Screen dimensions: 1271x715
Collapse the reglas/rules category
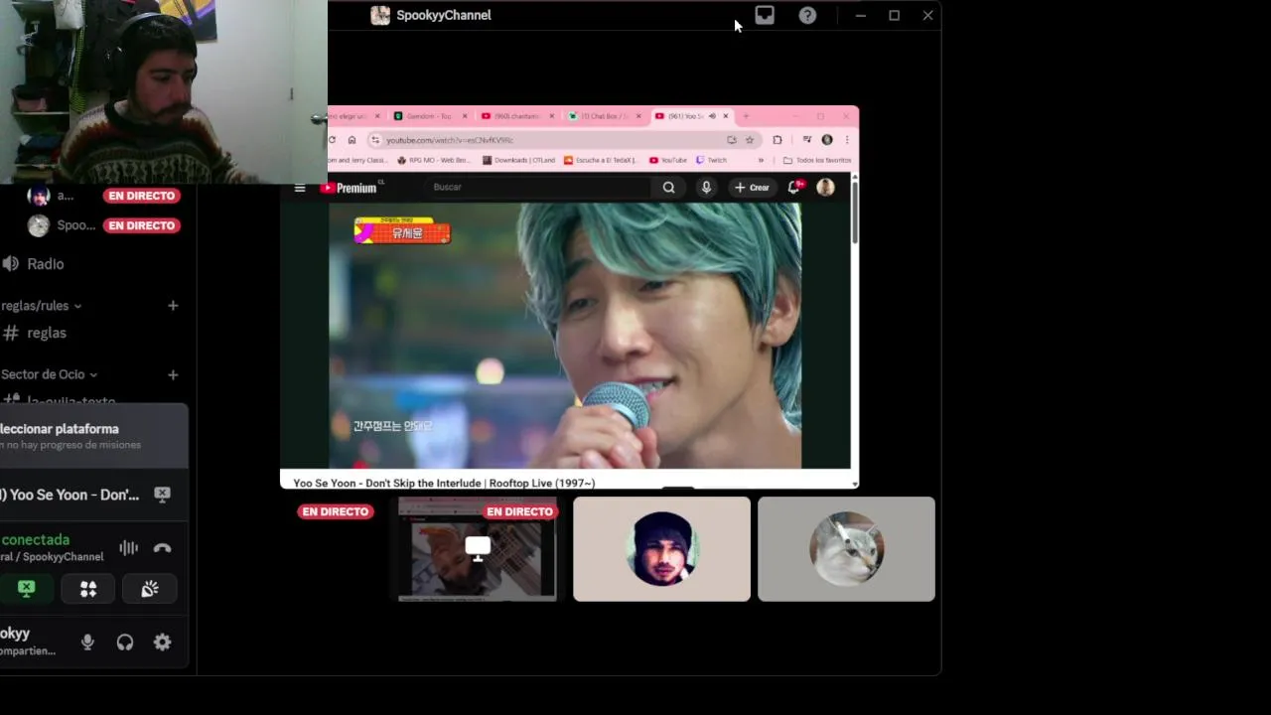pos(42,306)
